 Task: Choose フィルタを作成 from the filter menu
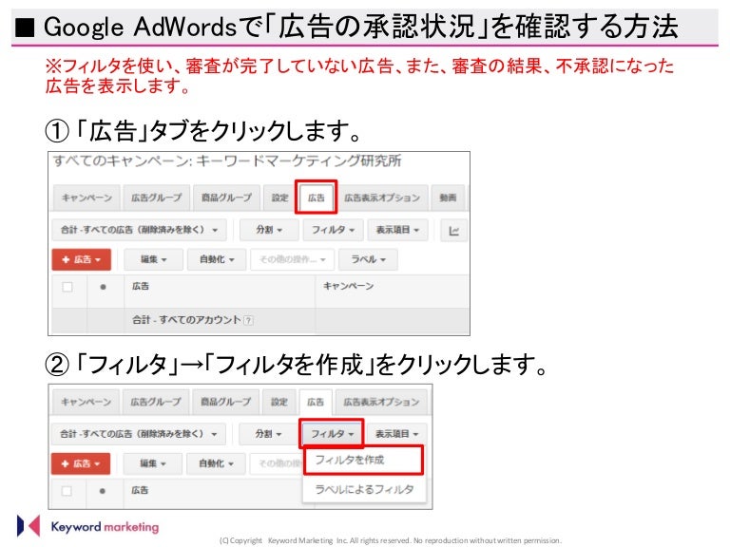point(364,460)
